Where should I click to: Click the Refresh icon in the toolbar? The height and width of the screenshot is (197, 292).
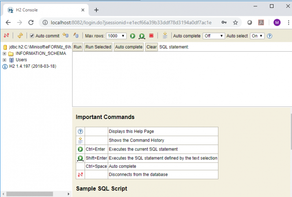tap(20, 36)
